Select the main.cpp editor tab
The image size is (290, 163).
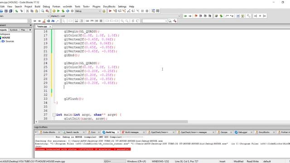click(x=42, y=27)
